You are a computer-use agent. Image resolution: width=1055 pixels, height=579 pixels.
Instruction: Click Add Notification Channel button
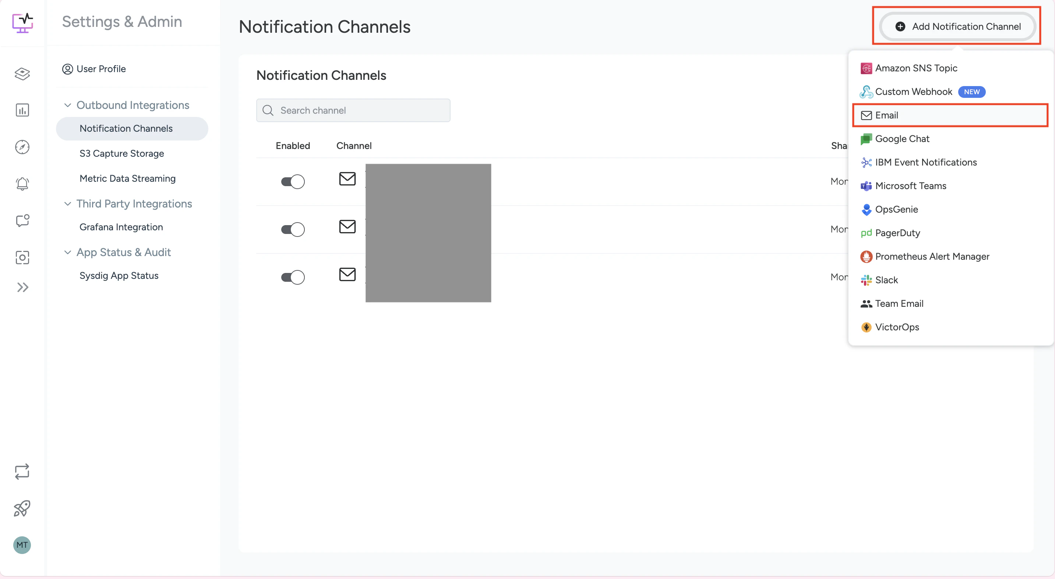[x=957, y=26]
